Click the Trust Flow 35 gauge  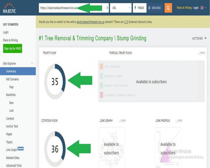(x=55, y=82)
